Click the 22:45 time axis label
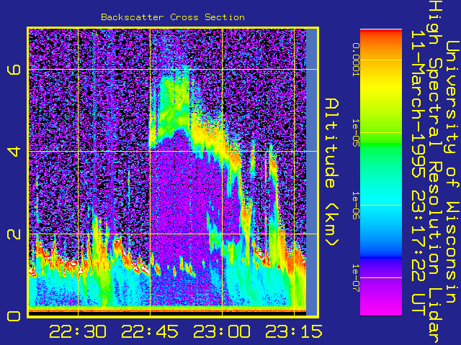461x345 pixels. point(150,331)
